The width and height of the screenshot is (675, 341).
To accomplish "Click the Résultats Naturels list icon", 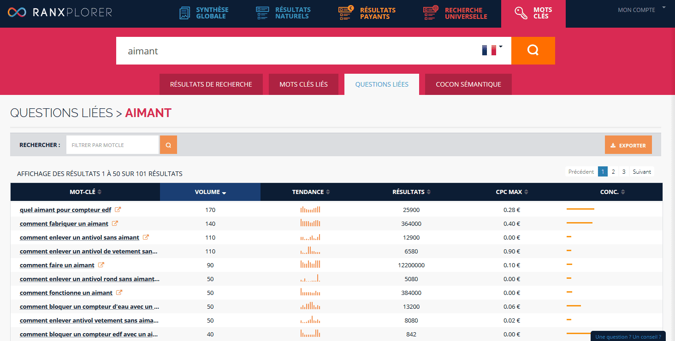I will 262,13.
